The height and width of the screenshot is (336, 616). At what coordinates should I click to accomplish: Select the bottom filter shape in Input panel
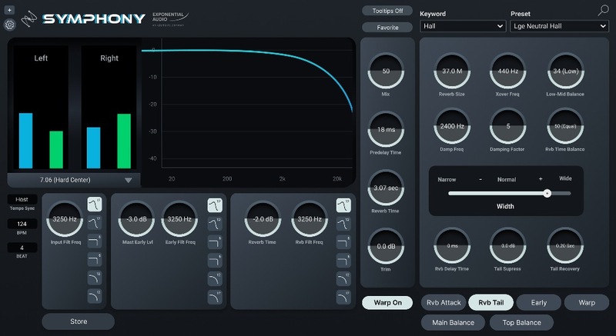(x=94, y=296)
